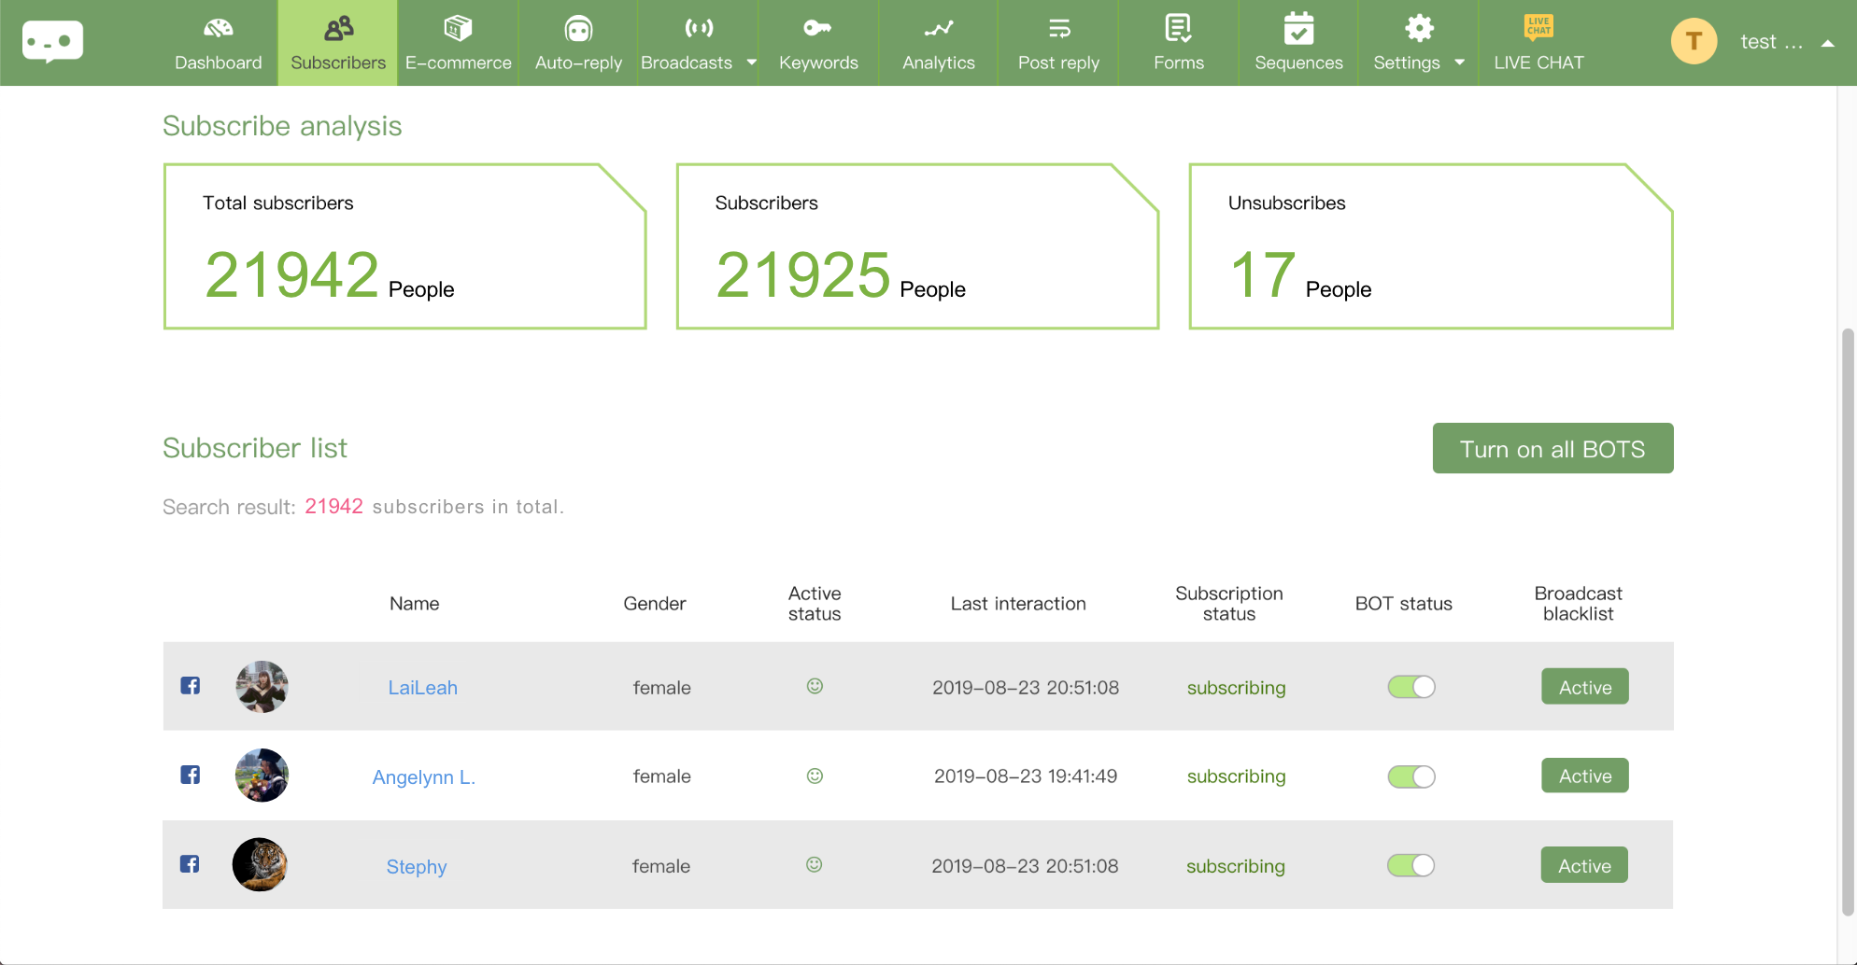Go to Post reply tab
The width and height of the screenshot is (1857, 965).
click(x=1058, y=43)
